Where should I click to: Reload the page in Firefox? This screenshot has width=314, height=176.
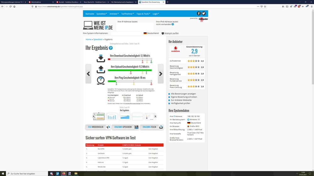pyautogui.click(x=10, y=6)
